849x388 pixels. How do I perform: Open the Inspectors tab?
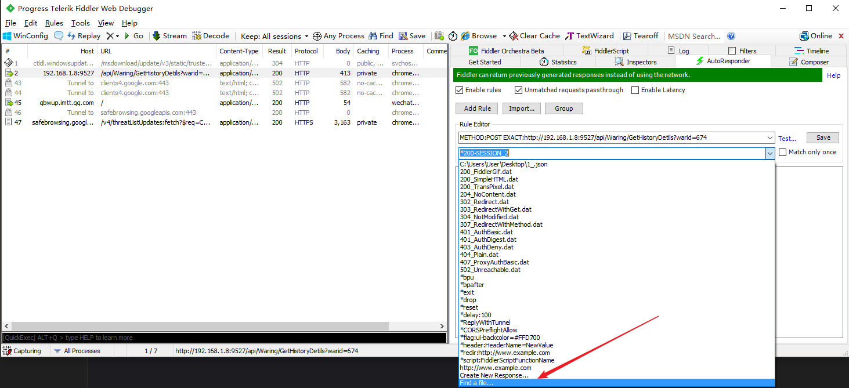635,62
